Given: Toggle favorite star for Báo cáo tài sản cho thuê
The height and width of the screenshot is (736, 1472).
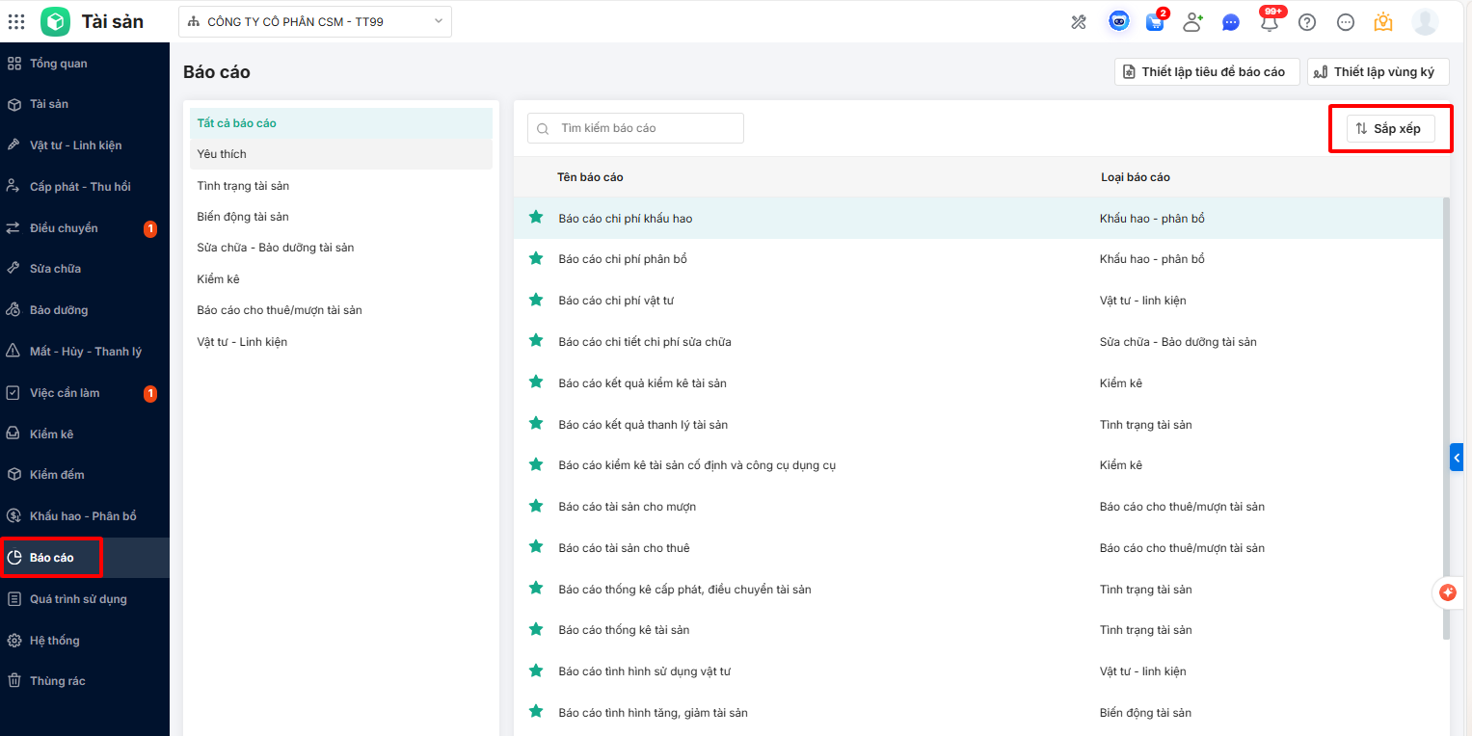Looking at the screenshot, I should point(536,547).
